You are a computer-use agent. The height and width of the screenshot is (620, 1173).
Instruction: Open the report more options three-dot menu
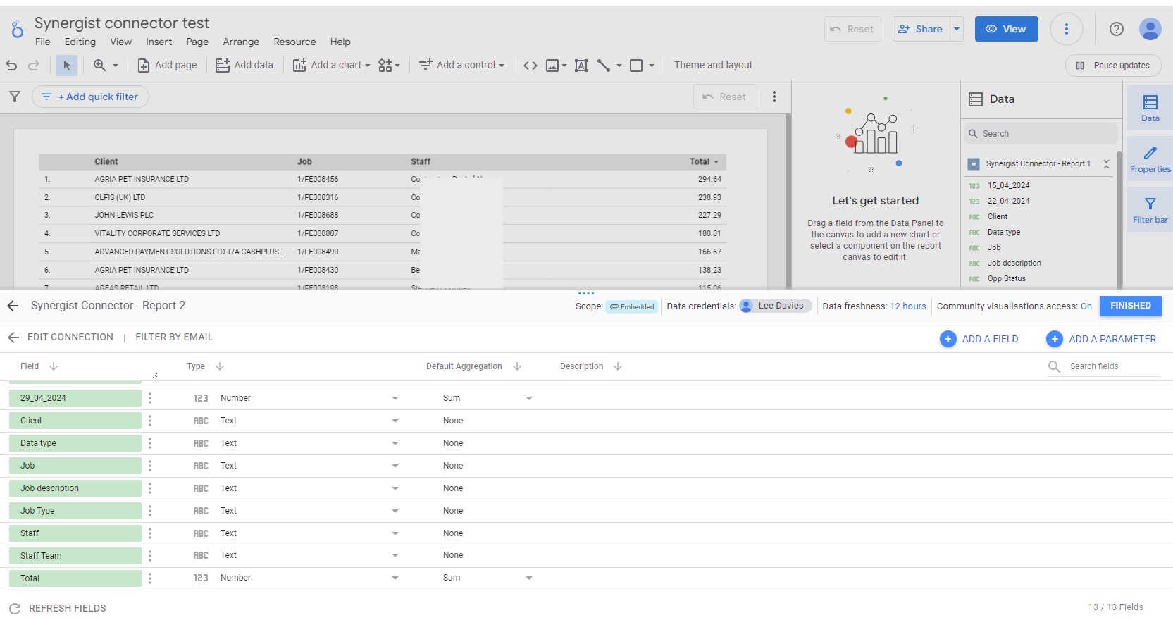(x=1067, y=29)
